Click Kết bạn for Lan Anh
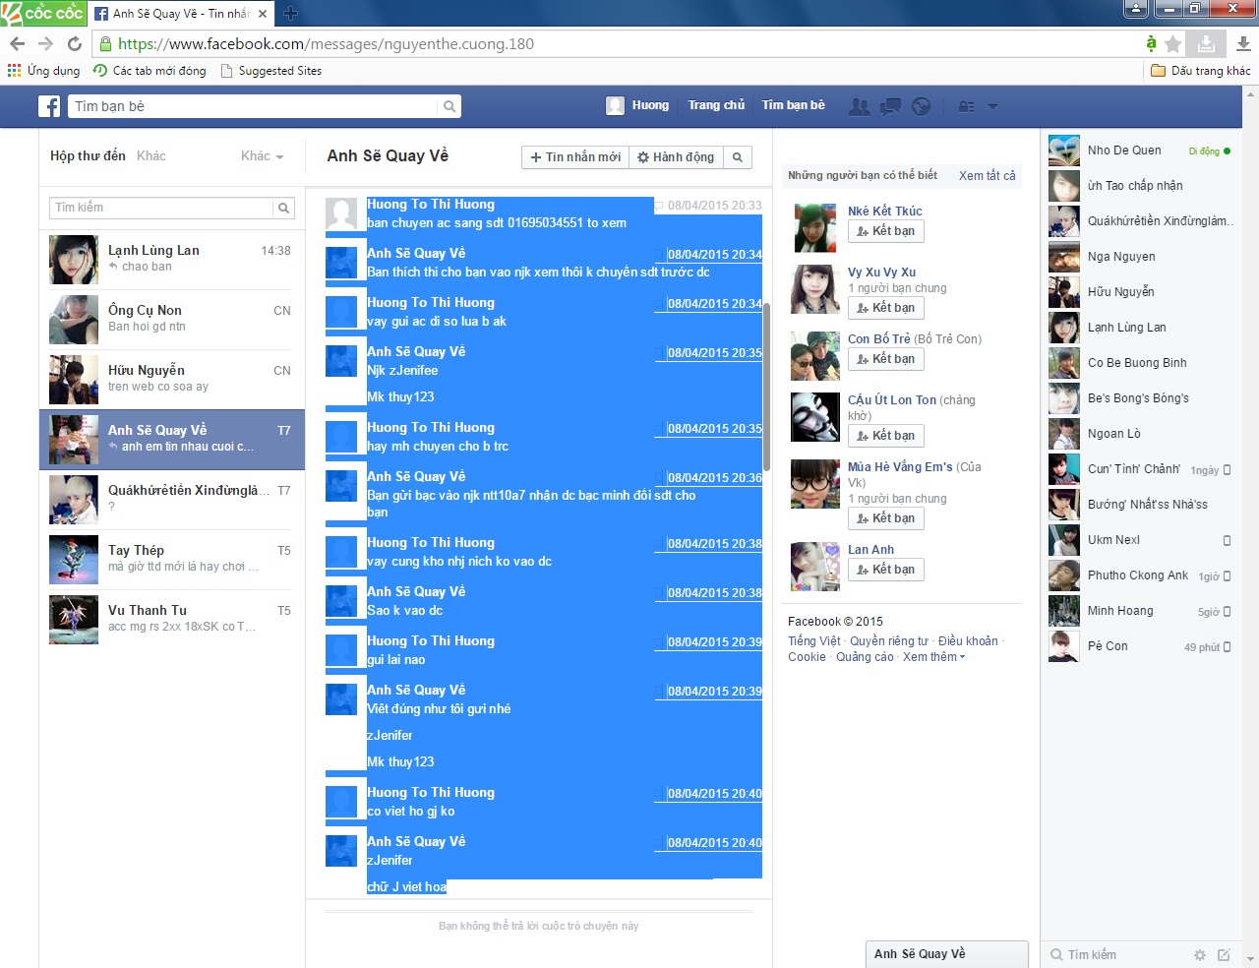 [886, 570]
